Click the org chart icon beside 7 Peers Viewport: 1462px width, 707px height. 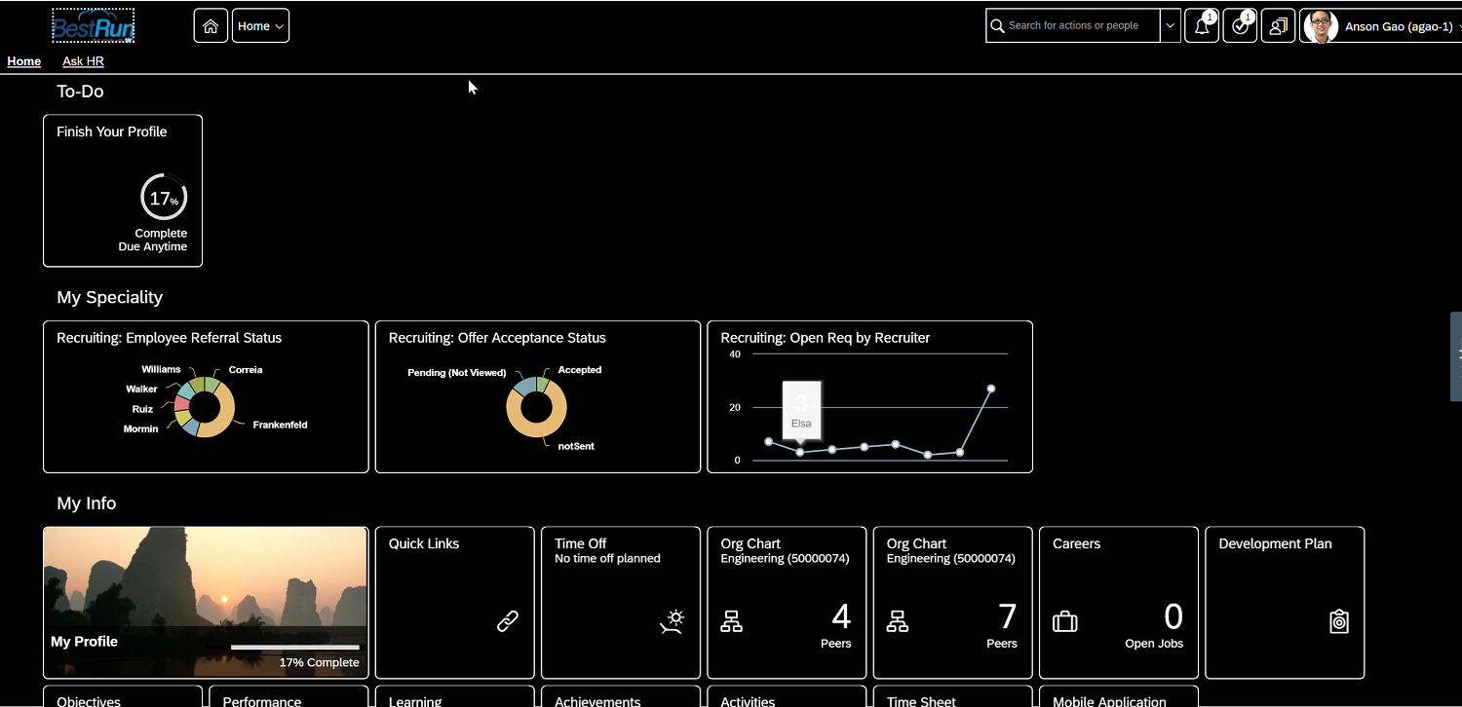tap(898, 621)
